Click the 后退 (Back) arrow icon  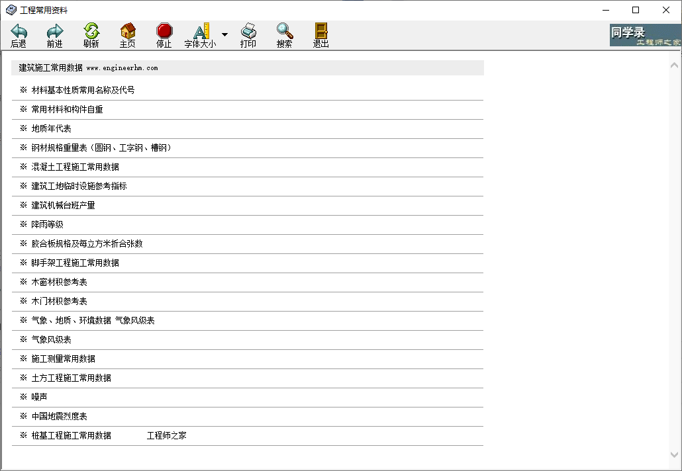click(x=19, y=31)
